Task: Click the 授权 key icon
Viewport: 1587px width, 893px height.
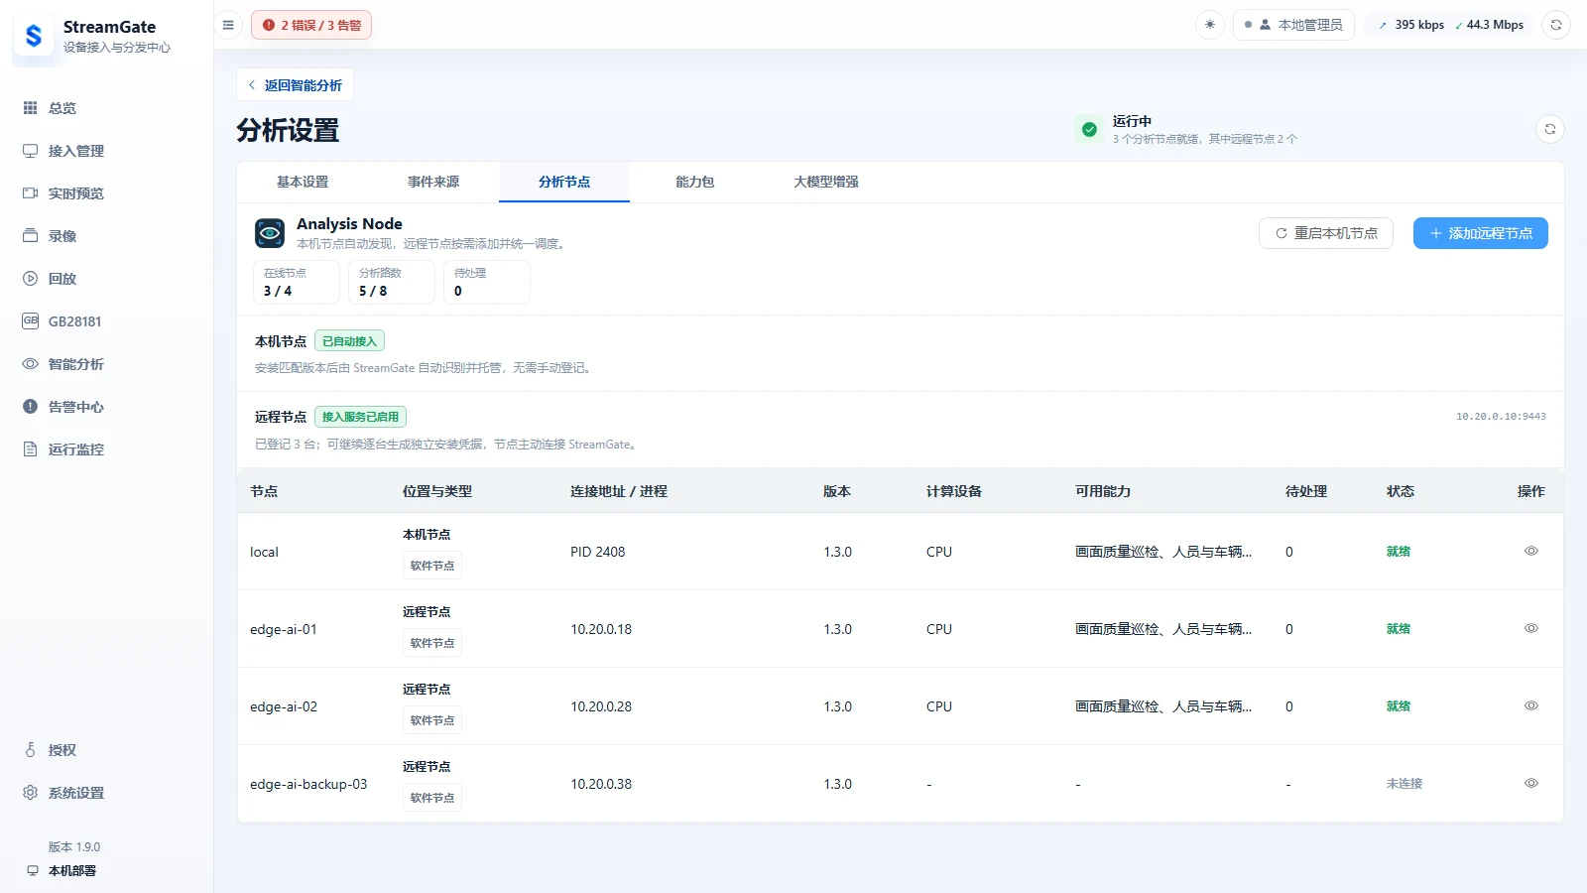Action: point(31,750)
